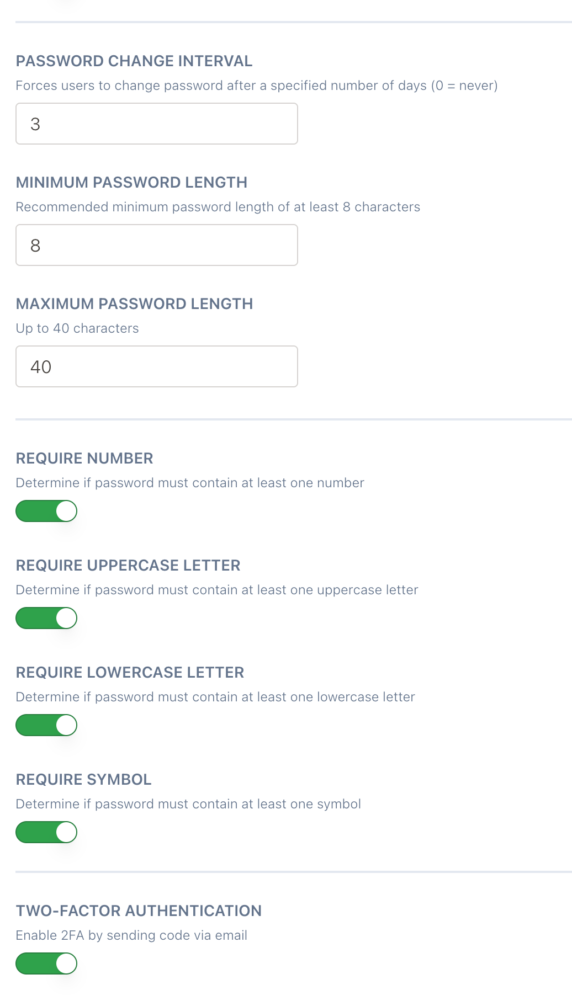Screen dimensions: 572x1001
Task: Click the 'Up to 40 characters' hint
Action: [x=77, y=328]
